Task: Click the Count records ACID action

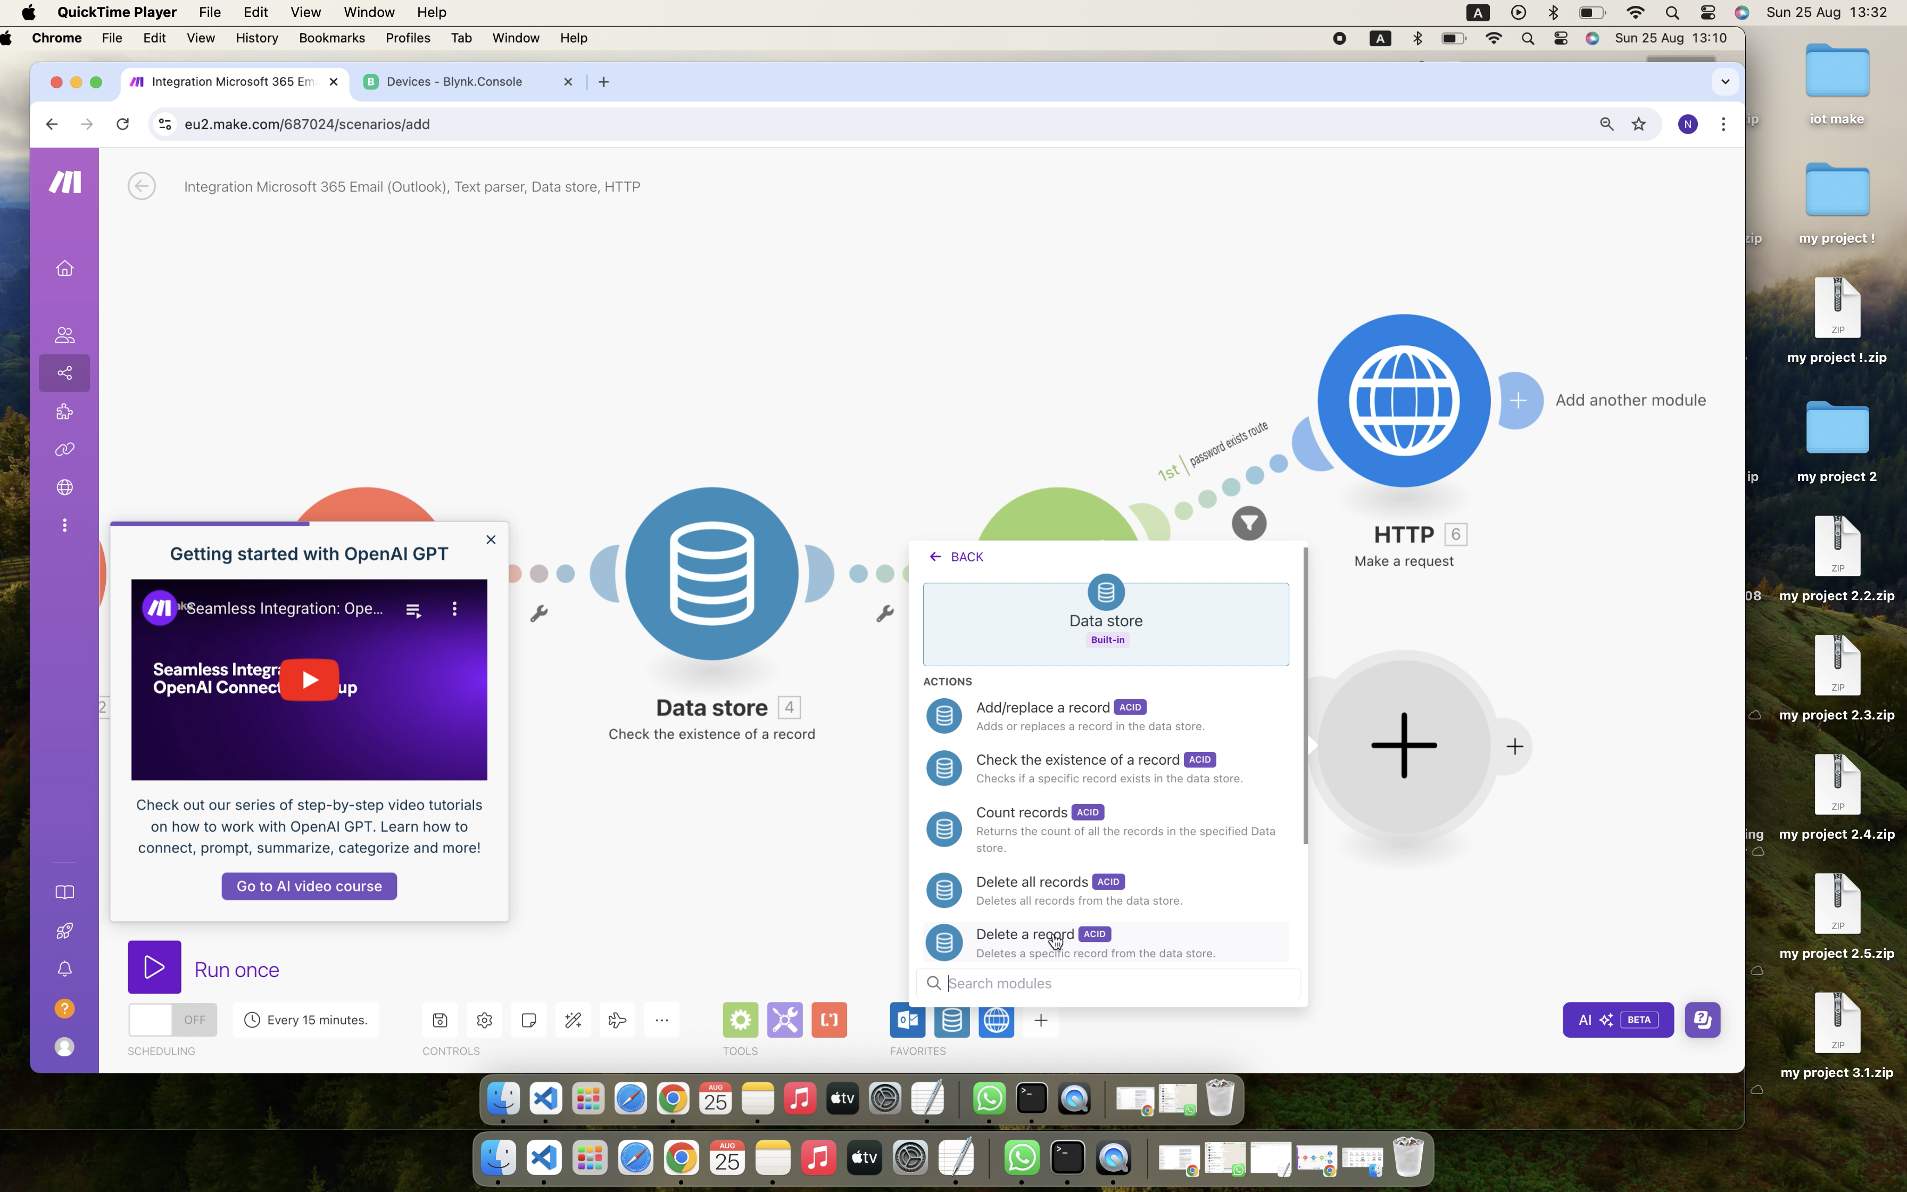Action: pyautogui.click(x=1105, y=827)
